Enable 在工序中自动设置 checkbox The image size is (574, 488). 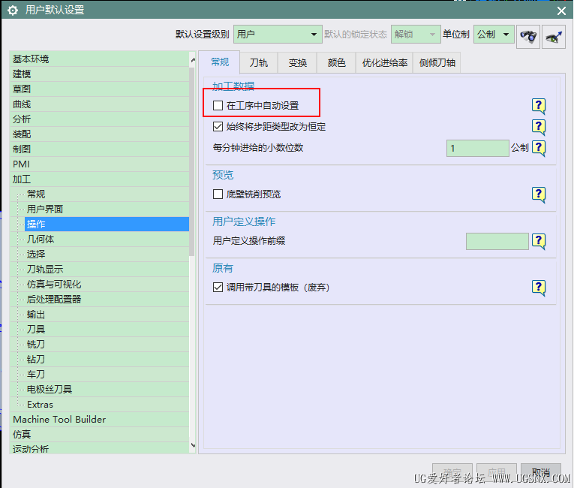coord(218,106)
